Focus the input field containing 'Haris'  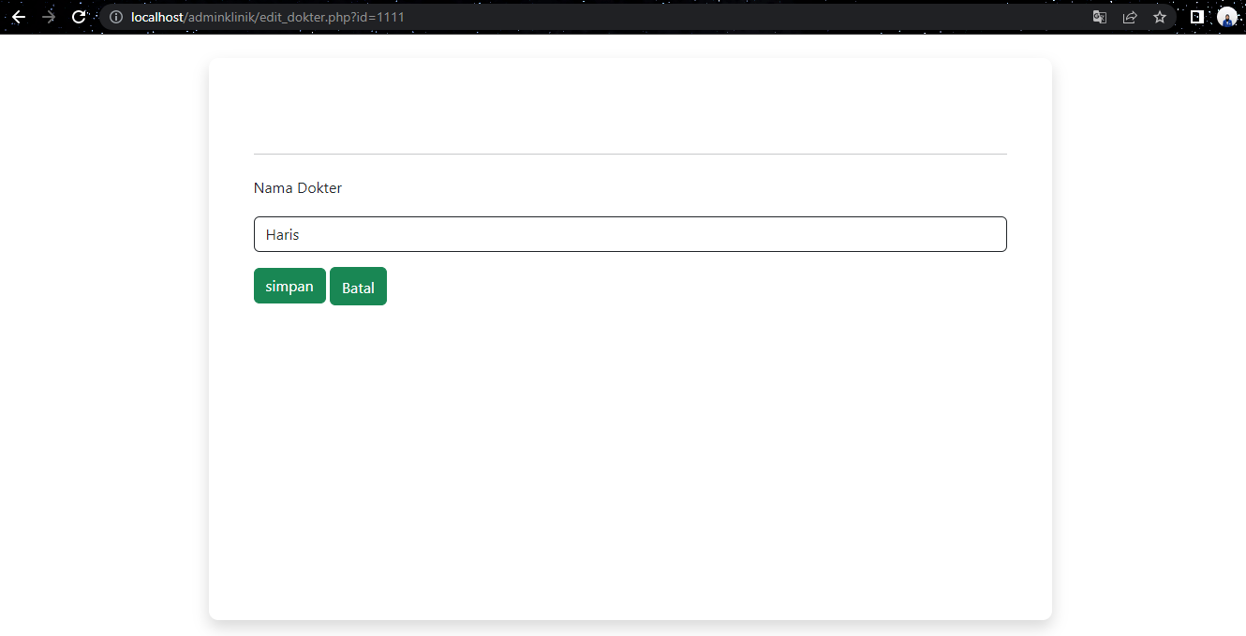(x=630, y=234)
